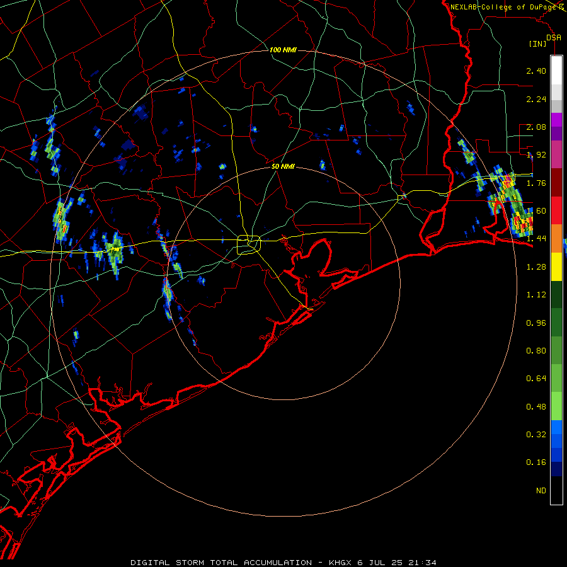Image resolution: width=567 pixels, height=567 pixels.
Task: Click the black ND swatch in color bar
Action: (x=556, y=490)
